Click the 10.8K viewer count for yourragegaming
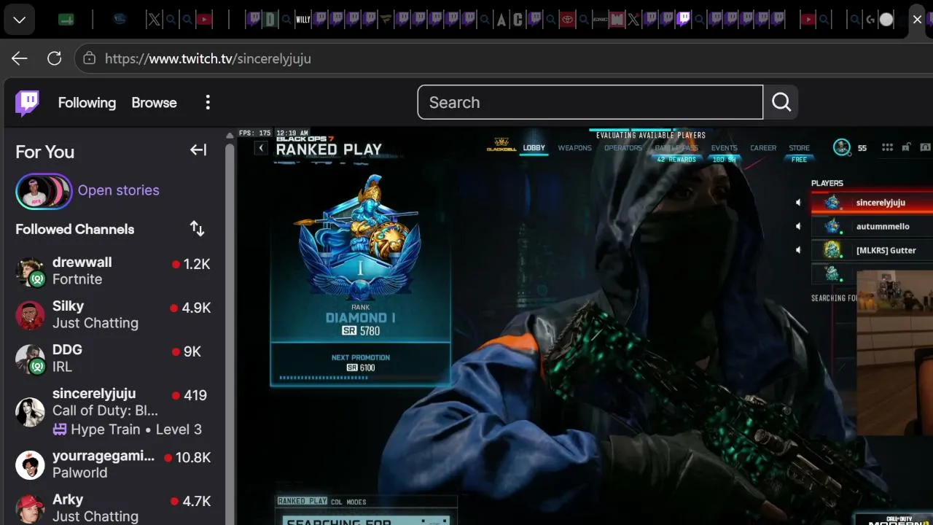 tap(192, 458)
